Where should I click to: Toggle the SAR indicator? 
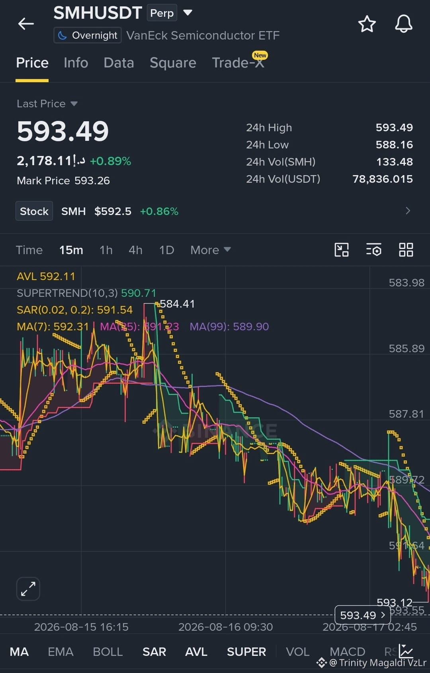click(154, 652)
